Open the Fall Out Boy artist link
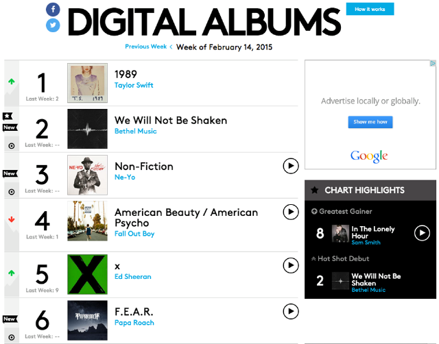The image size is (439, 344). (x=134, y=234)
